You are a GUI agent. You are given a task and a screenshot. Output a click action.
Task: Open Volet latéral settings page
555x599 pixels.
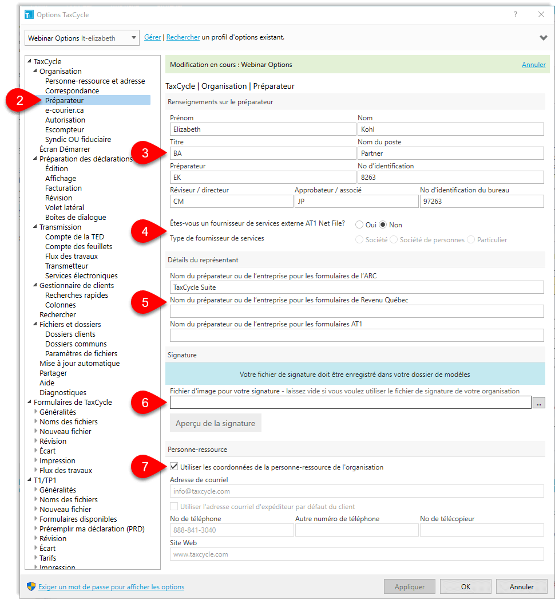[65, 207]
